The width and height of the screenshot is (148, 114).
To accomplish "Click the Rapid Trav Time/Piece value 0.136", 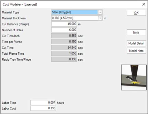I will (x=64, y=59).
